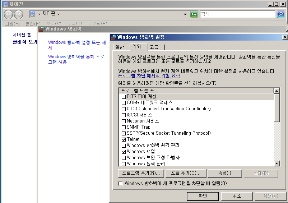This screenshot has height=203, width=288.
Task: Click the Control Panel back arrow button
Action: (x=9, y=14)
